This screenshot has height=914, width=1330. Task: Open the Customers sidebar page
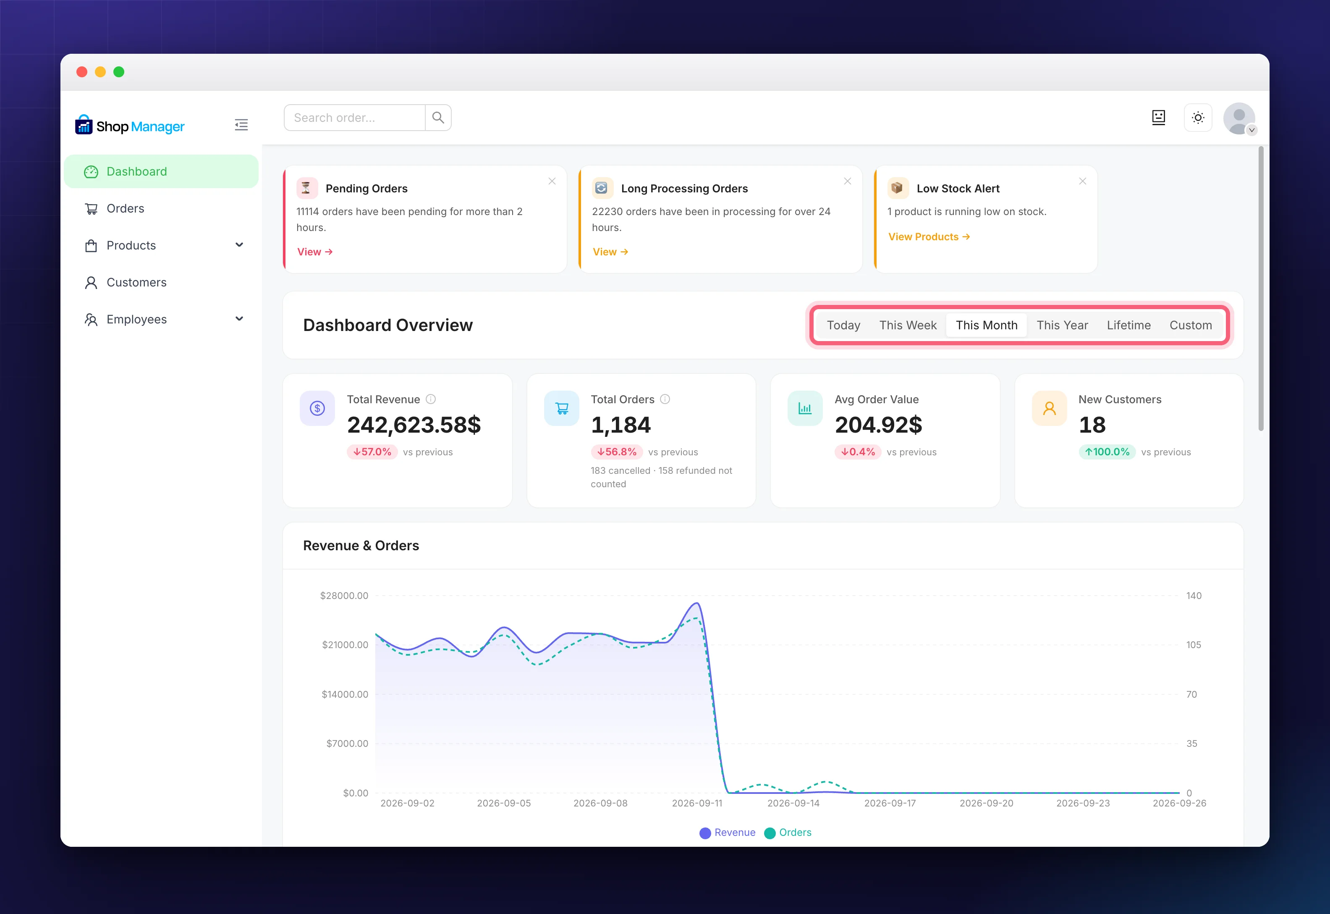pos(161,282)
